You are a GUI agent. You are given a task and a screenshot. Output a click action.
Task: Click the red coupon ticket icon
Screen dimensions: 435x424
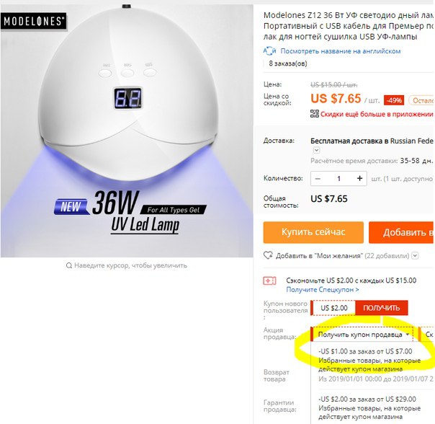[269, 281]
